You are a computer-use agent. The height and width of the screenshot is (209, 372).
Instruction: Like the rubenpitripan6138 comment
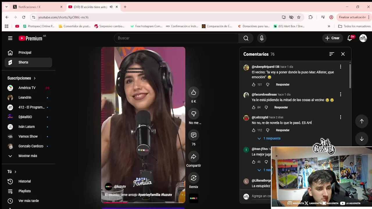[x=253, y=84]
